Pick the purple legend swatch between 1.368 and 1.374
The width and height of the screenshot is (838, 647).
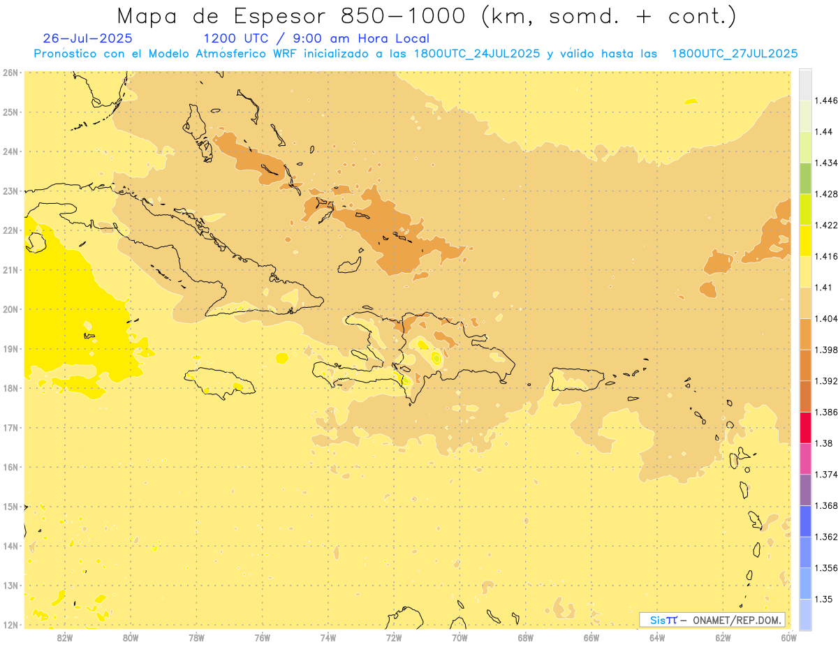click(805, 490)
